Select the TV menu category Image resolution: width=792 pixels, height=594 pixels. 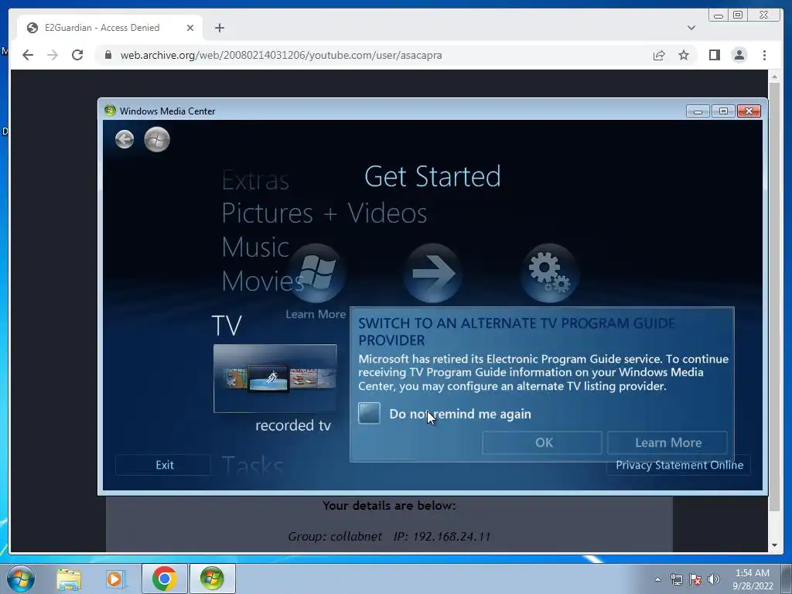tap(227, 326)
